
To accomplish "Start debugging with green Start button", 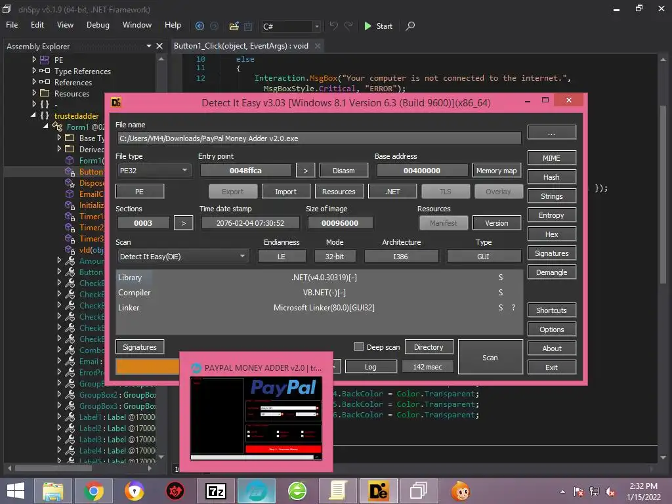I will tap(378, 26).
